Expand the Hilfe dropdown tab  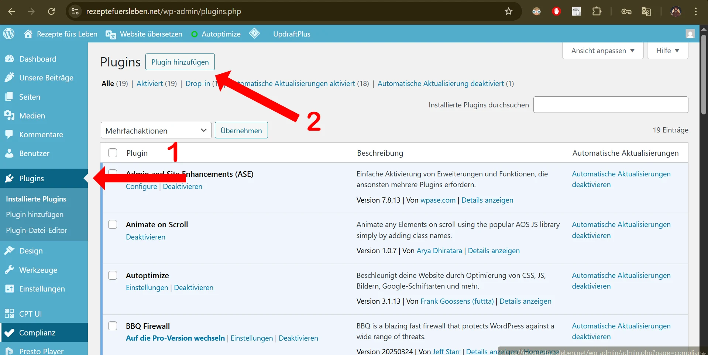667,51
